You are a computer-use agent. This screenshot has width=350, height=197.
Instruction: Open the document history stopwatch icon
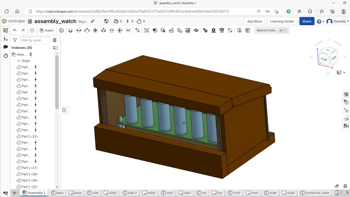[5, 56]
